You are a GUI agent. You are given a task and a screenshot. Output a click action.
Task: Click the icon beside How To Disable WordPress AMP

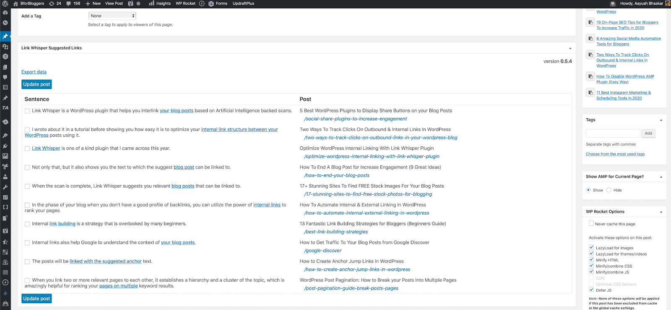pyautogui.click(x=590, y=76)
